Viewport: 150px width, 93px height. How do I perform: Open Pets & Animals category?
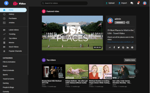click(x=8, y=70)
